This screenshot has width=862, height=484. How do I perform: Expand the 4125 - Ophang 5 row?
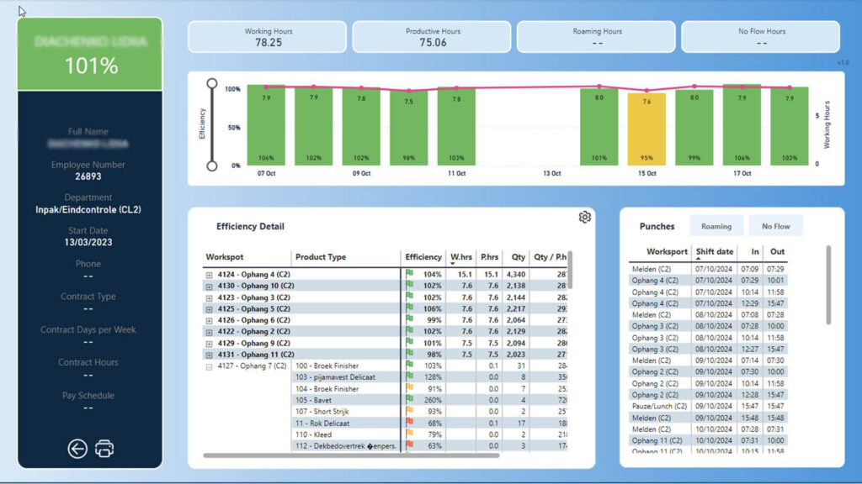coord(209,309)
